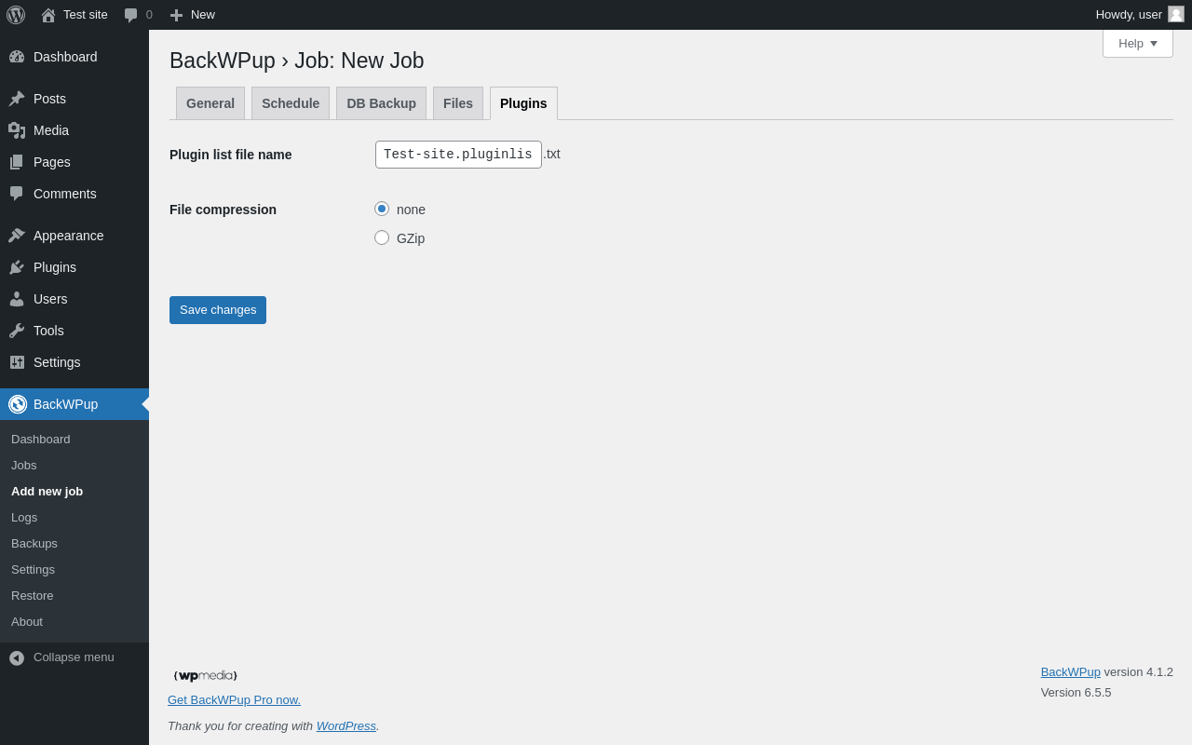Screen dimensions: 1192x745
Task: Select GZip file compression
Action: (382, 237)
